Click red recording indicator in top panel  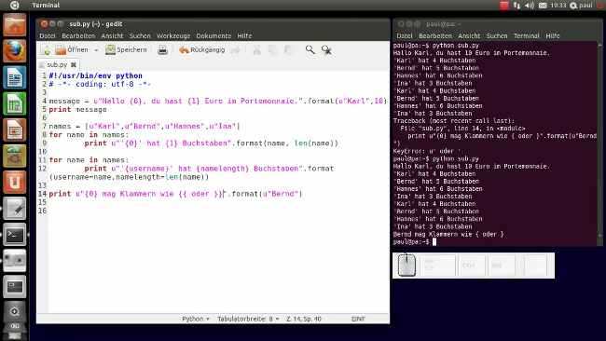click(504, 5)
